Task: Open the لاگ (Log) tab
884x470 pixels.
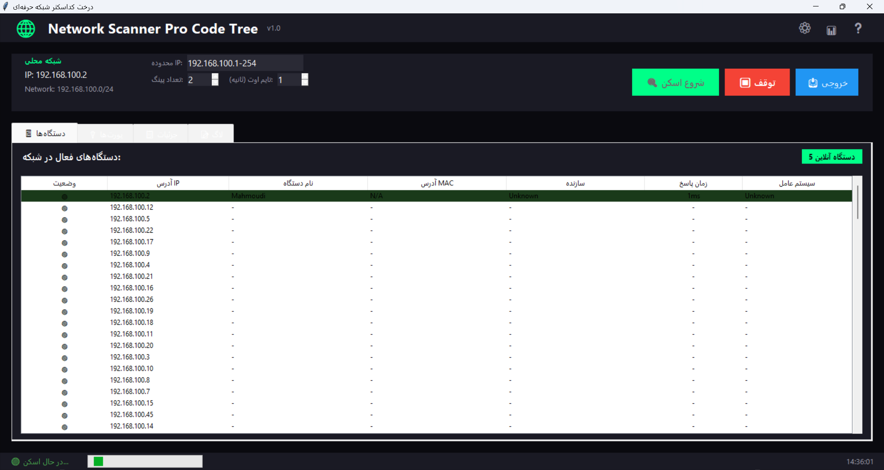Action: coord(211,134)
